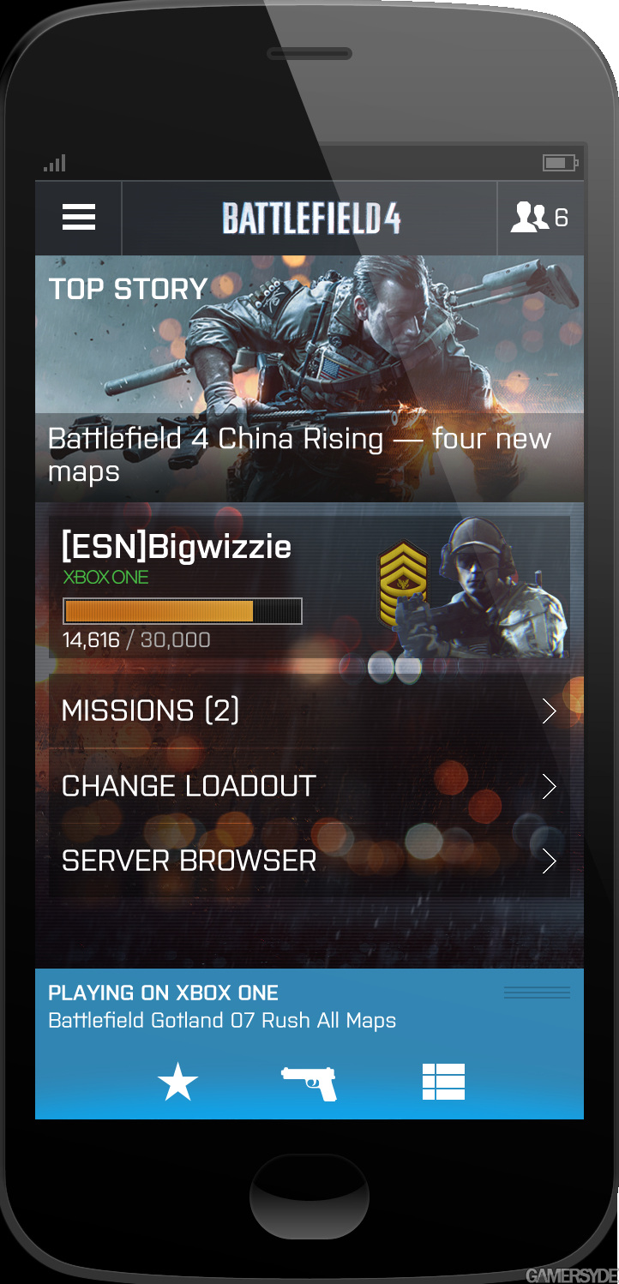Image resolution: width=619 pixels, height=1284 pixels.
Task: Open the [ESN]Bigwizzie player name
Action: coord(177,546)
